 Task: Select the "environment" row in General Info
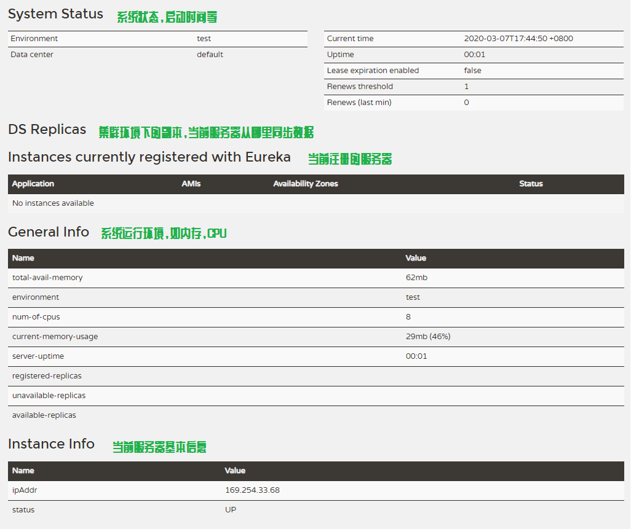coord(316,297)
